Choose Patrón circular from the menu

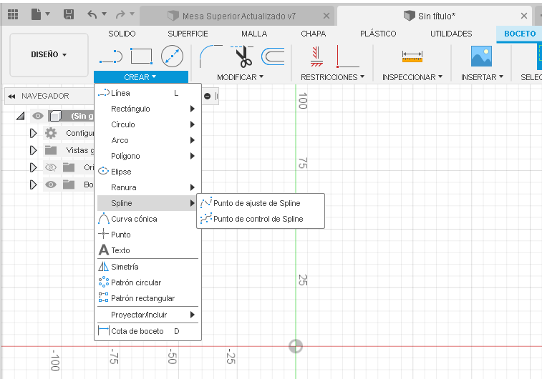[148, 282]
